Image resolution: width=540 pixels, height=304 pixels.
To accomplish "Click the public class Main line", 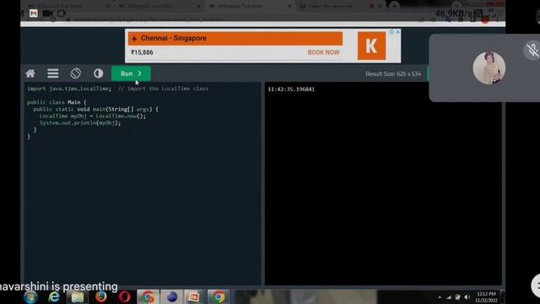I will [57, 102].
